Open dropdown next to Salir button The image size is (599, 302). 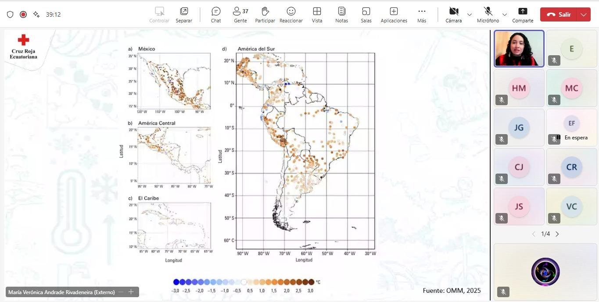click(583, 14)
